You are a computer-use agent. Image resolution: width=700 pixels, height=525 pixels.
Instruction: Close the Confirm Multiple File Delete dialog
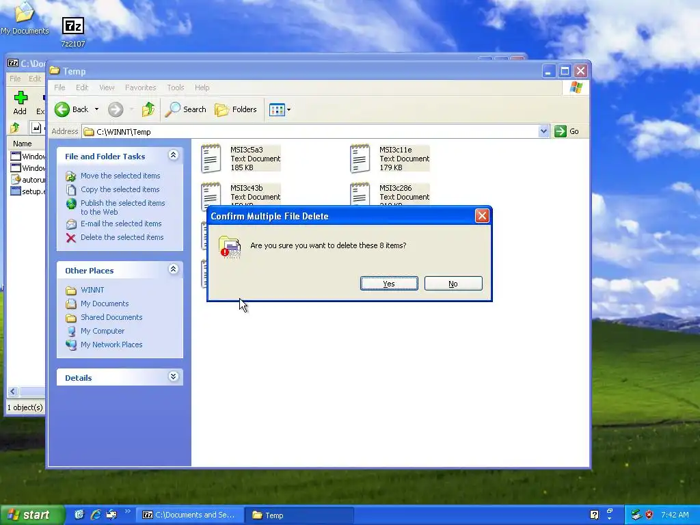click(482, 216)
